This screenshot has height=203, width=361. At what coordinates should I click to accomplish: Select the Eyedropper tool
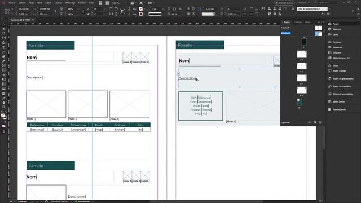[3, 98]
